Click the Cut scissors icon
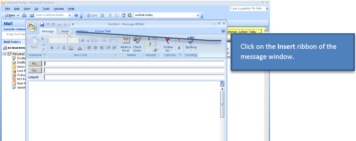Screen dimensions: 356x141 (x=42, y=38)
